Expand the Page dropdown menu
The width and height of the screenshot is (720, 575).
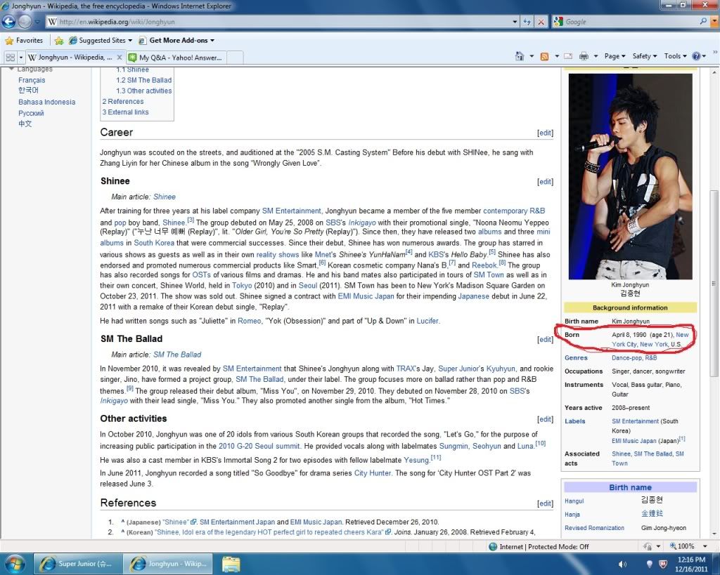pyautogui.click(x=615, y=56)
